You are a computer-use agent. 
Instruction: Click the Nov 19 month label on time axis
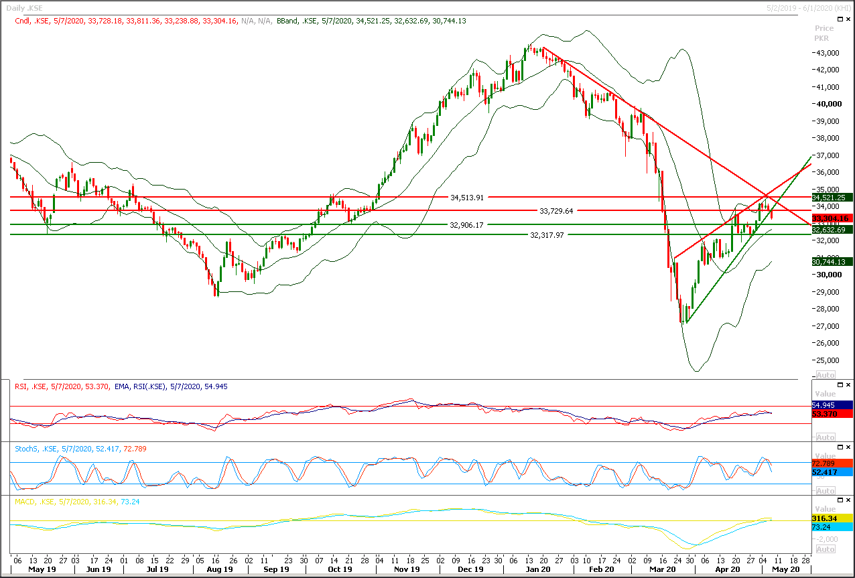click(x=407, y=569)
